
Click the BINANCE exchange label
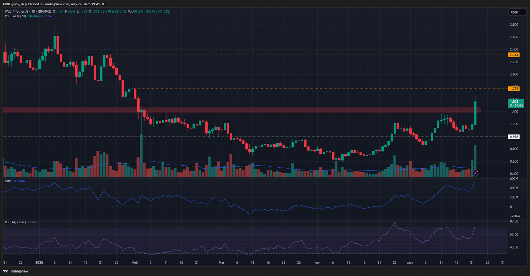pyautogui.click(x=45, y=12)
